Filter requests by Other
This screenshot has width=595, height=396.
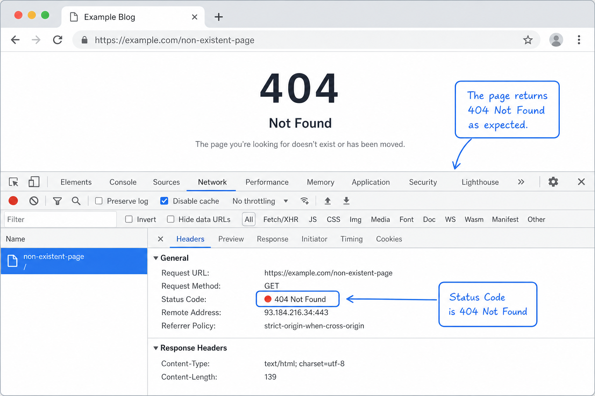(x=536, y=219)
